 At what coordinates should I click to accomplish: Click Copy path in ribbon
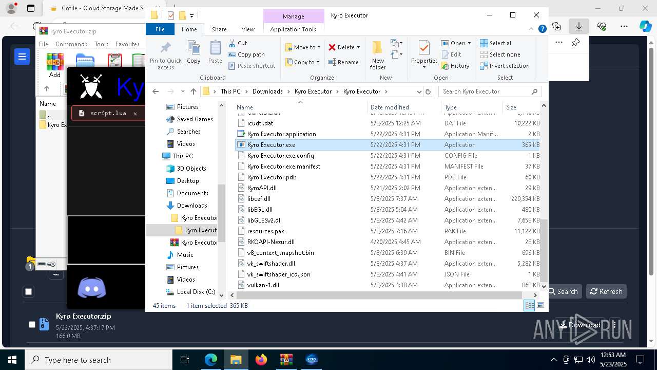[246, 54]
